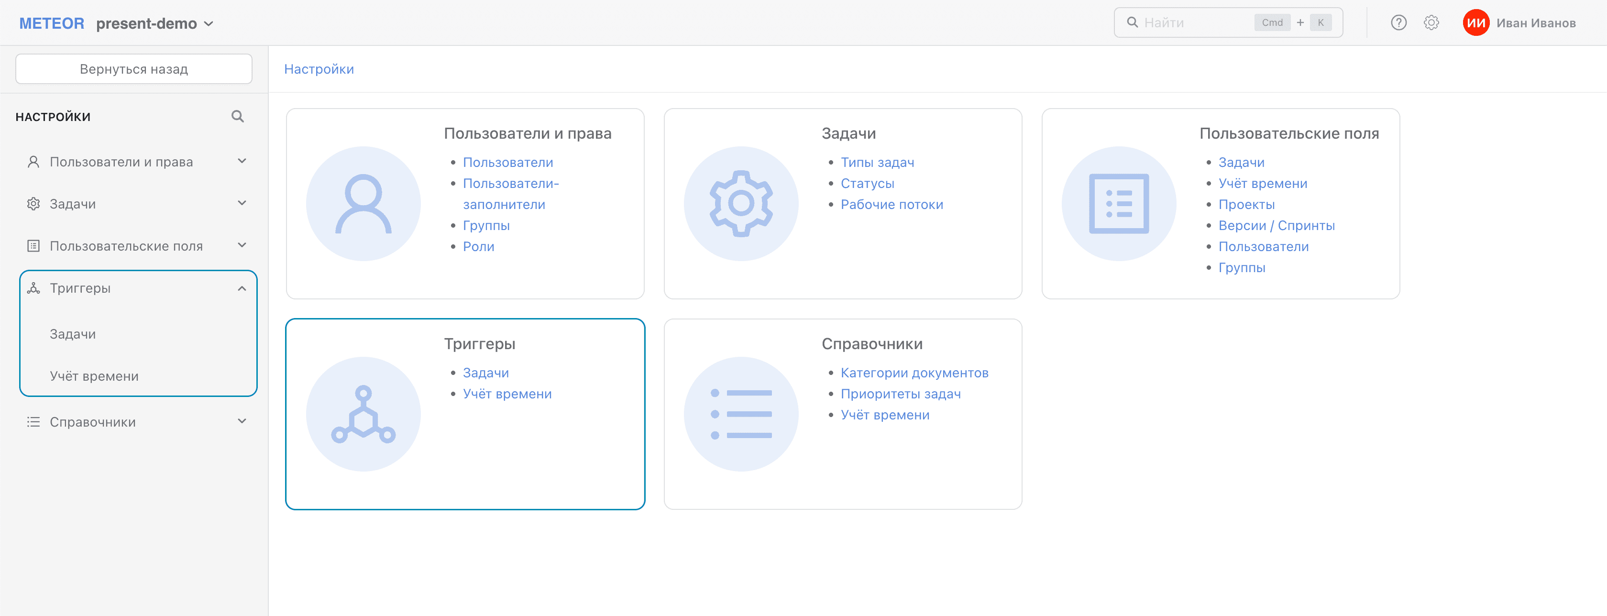Click the Пользовательские поля card heading
1607x616 pixels.
point(1289,133)
